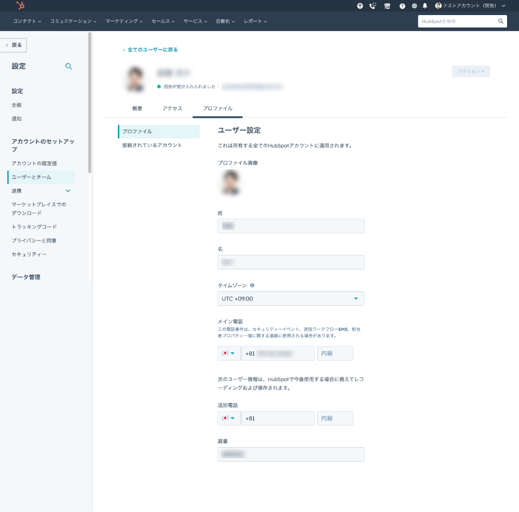Click the 戻る back button
The width and height of the screenshot is (519, 512).
click(13, 45)
